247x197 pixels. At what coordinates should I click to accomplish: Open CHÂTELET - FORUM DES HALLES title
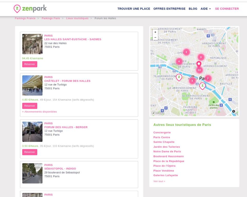click(67, 81)
